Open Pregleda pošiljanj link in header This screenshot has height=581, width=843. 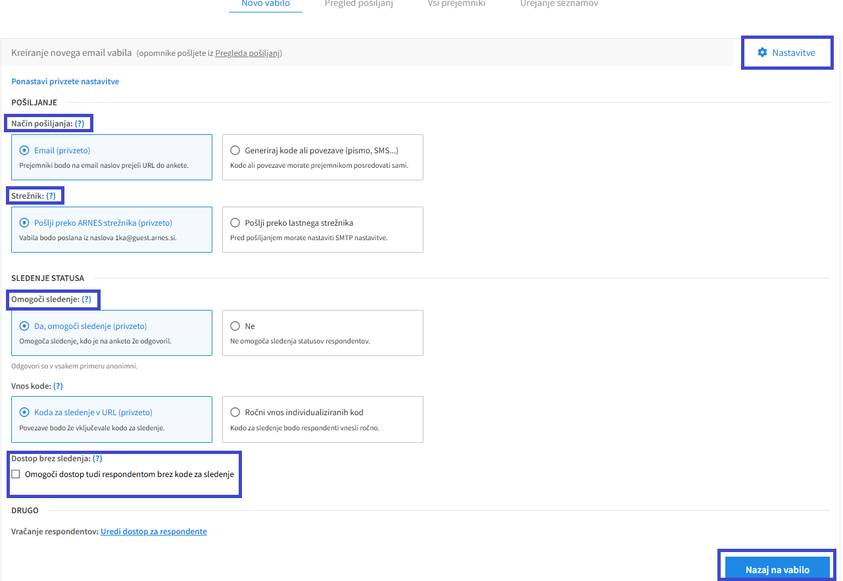[247, 53]
